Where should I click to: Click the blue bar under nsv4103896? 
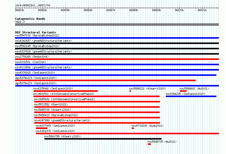(117, 70)
